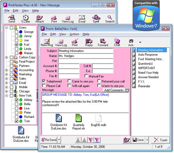Open View Log in the From: Bella window
The image size is (174, 153).
pos(61,42)
